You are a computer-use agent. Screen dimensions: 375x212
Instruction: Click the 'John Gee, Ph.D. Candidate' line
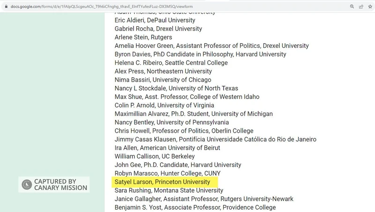[178, 165]
